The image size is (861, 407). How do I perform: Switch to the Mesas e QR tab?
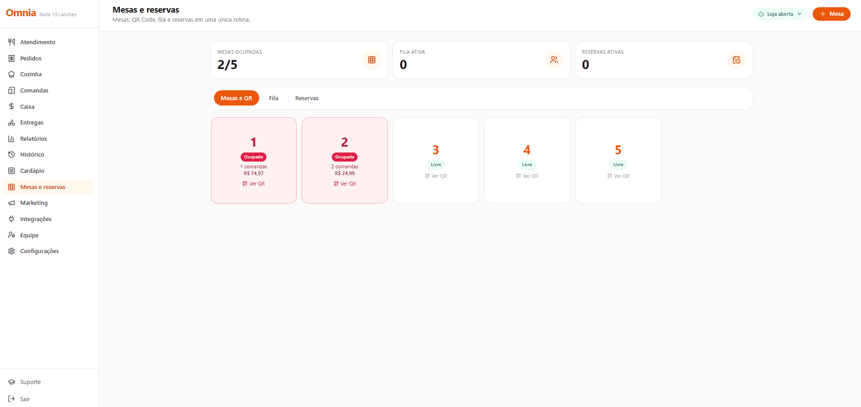tap(237, 98)
